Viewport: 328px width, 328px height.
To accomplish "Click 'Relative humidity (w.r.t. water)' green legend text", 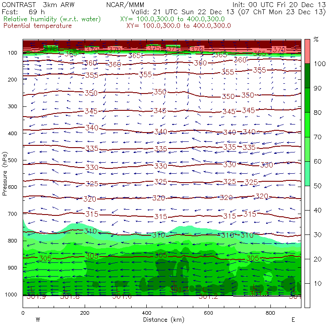I will click(x=52, y=19).
